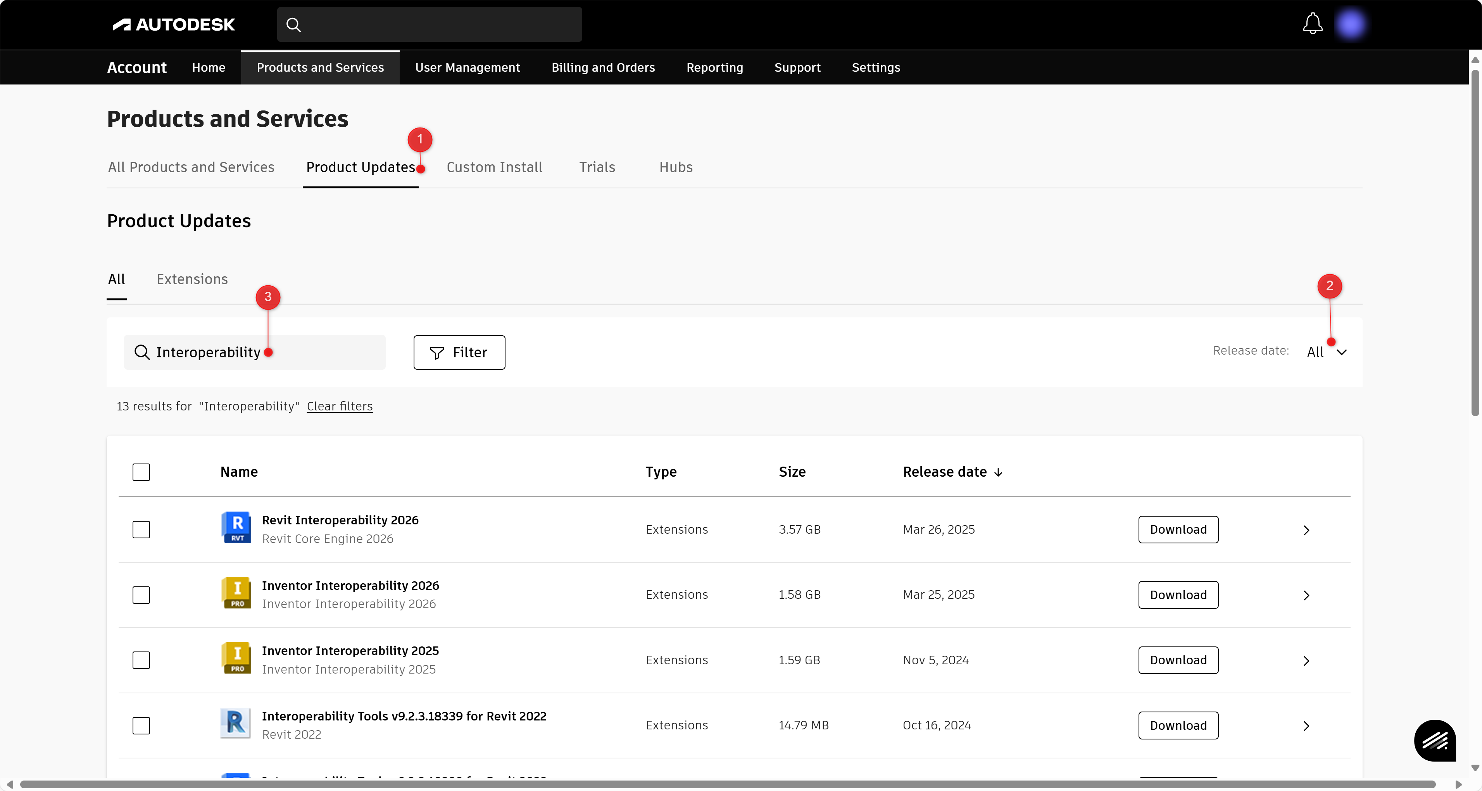Switch to the Extensions tab
This screenshot has height=791, width=1482.
(x=192, y=279)
